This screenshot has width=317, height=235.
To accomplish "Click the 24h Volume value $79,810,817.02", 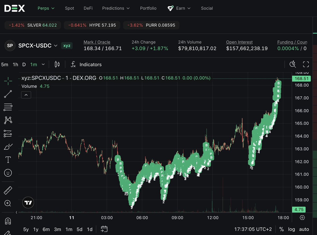I will (x=197, y=48).
